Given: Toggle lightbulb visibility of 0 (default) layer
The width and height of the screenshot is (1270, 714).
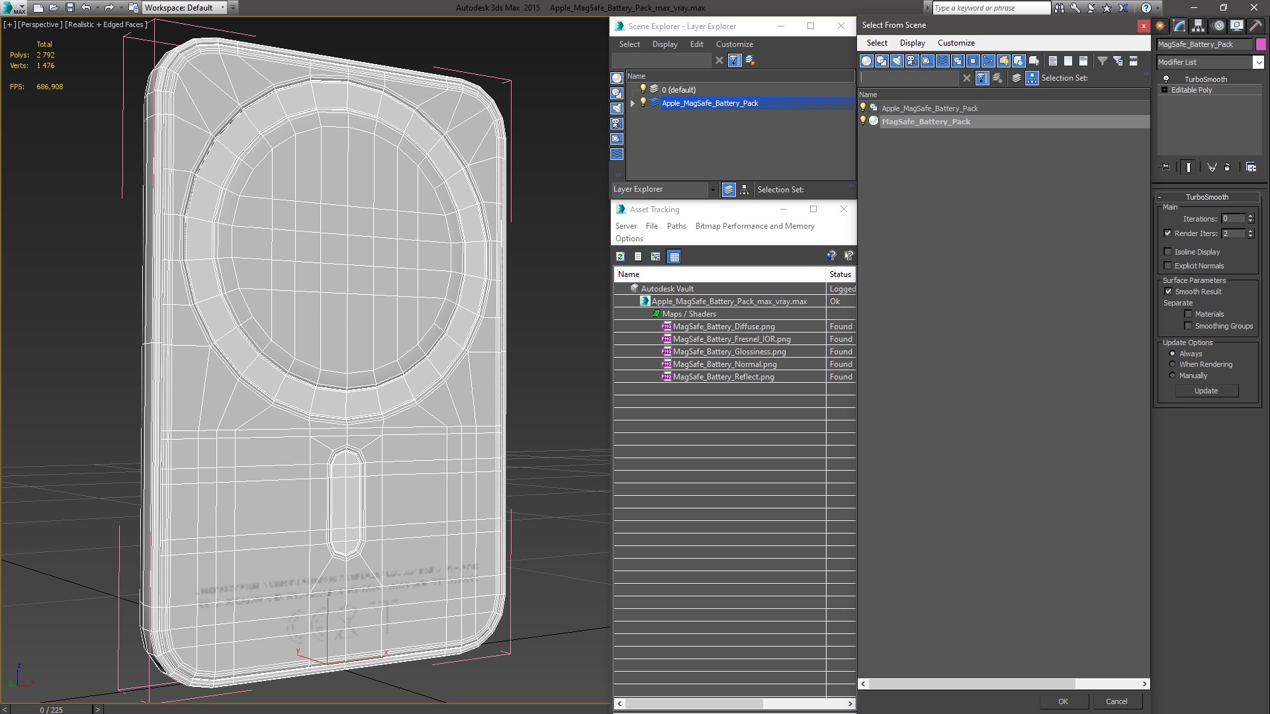Looking at the screenshot, I should [x=642, y=89].
